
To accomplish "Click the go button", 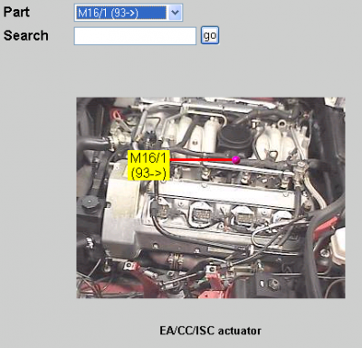I will point(210,36).
